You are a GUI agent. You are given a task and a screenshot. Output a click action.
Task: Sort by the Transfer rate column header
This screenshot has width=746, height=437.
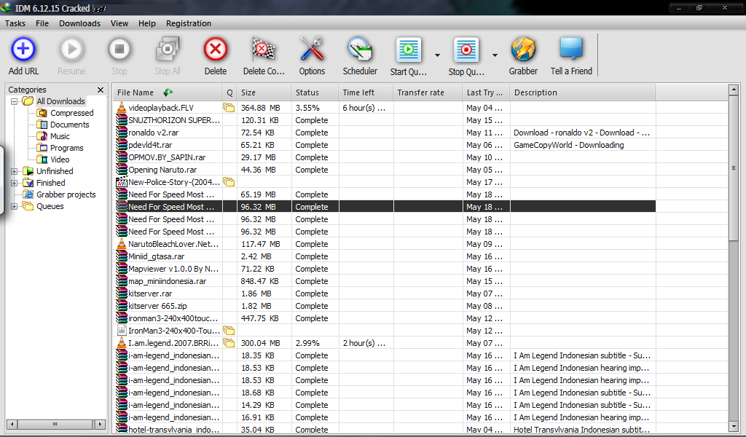(427, 92)
